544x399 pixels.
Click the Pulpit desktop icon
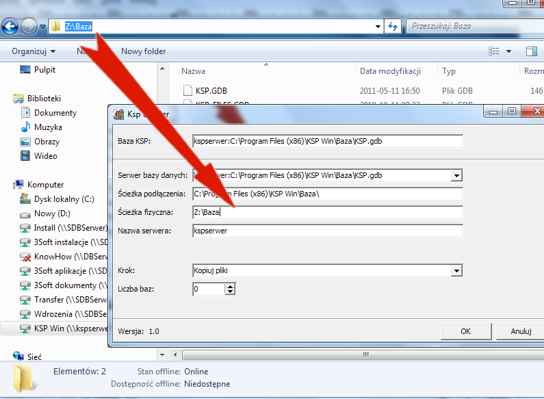coord(25,70)
